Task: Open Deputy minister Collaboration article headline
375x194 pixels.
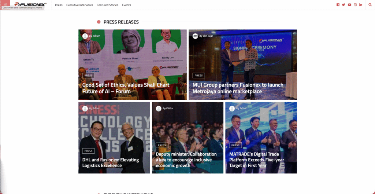Action: 186,160
